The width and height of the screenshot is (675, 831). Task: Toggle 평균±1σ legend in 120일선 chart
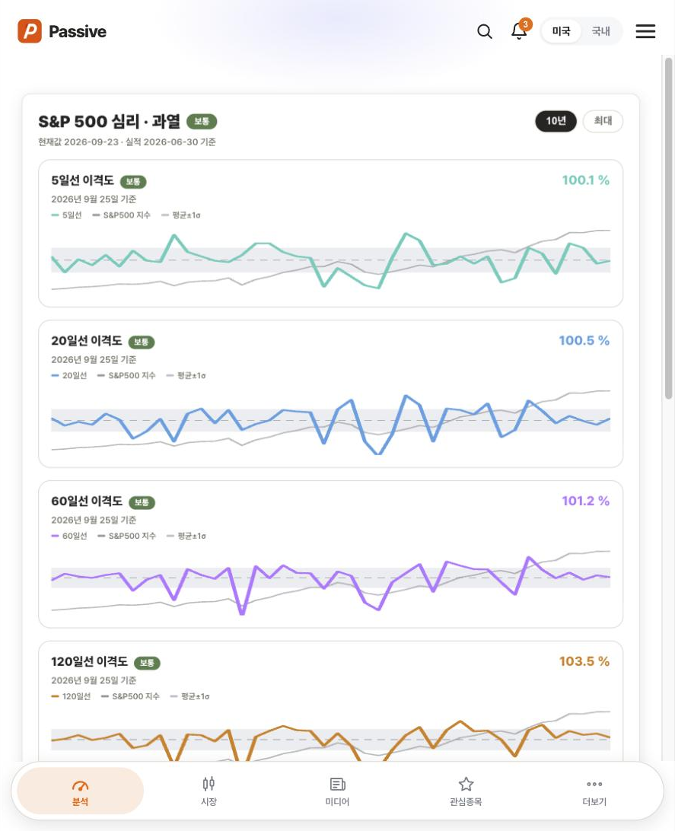tap(189, 697)
